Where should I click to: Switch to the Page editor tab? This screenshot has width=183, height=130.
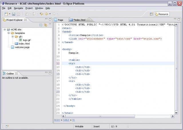[x=60, y=20]
